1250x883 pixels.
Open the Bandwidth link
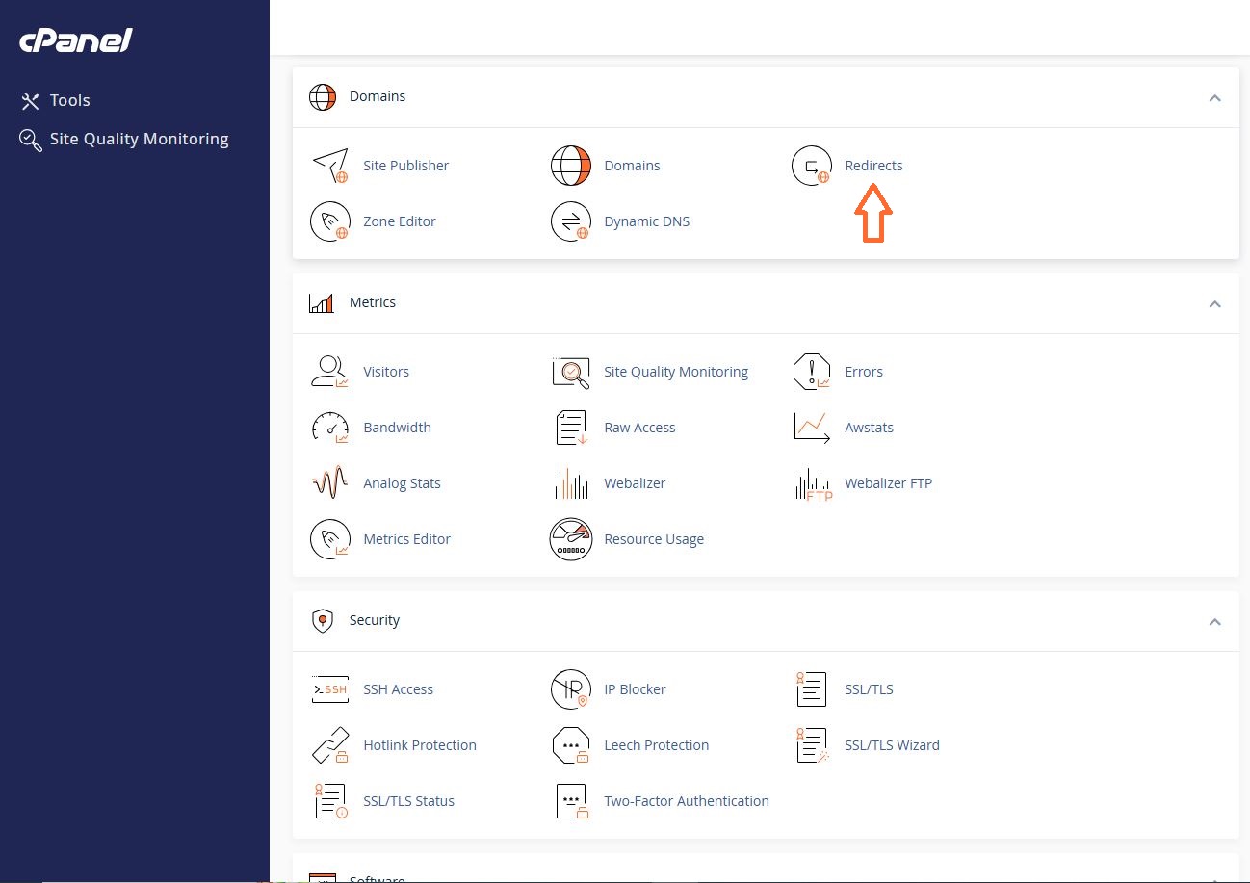[x=397, y=428]
